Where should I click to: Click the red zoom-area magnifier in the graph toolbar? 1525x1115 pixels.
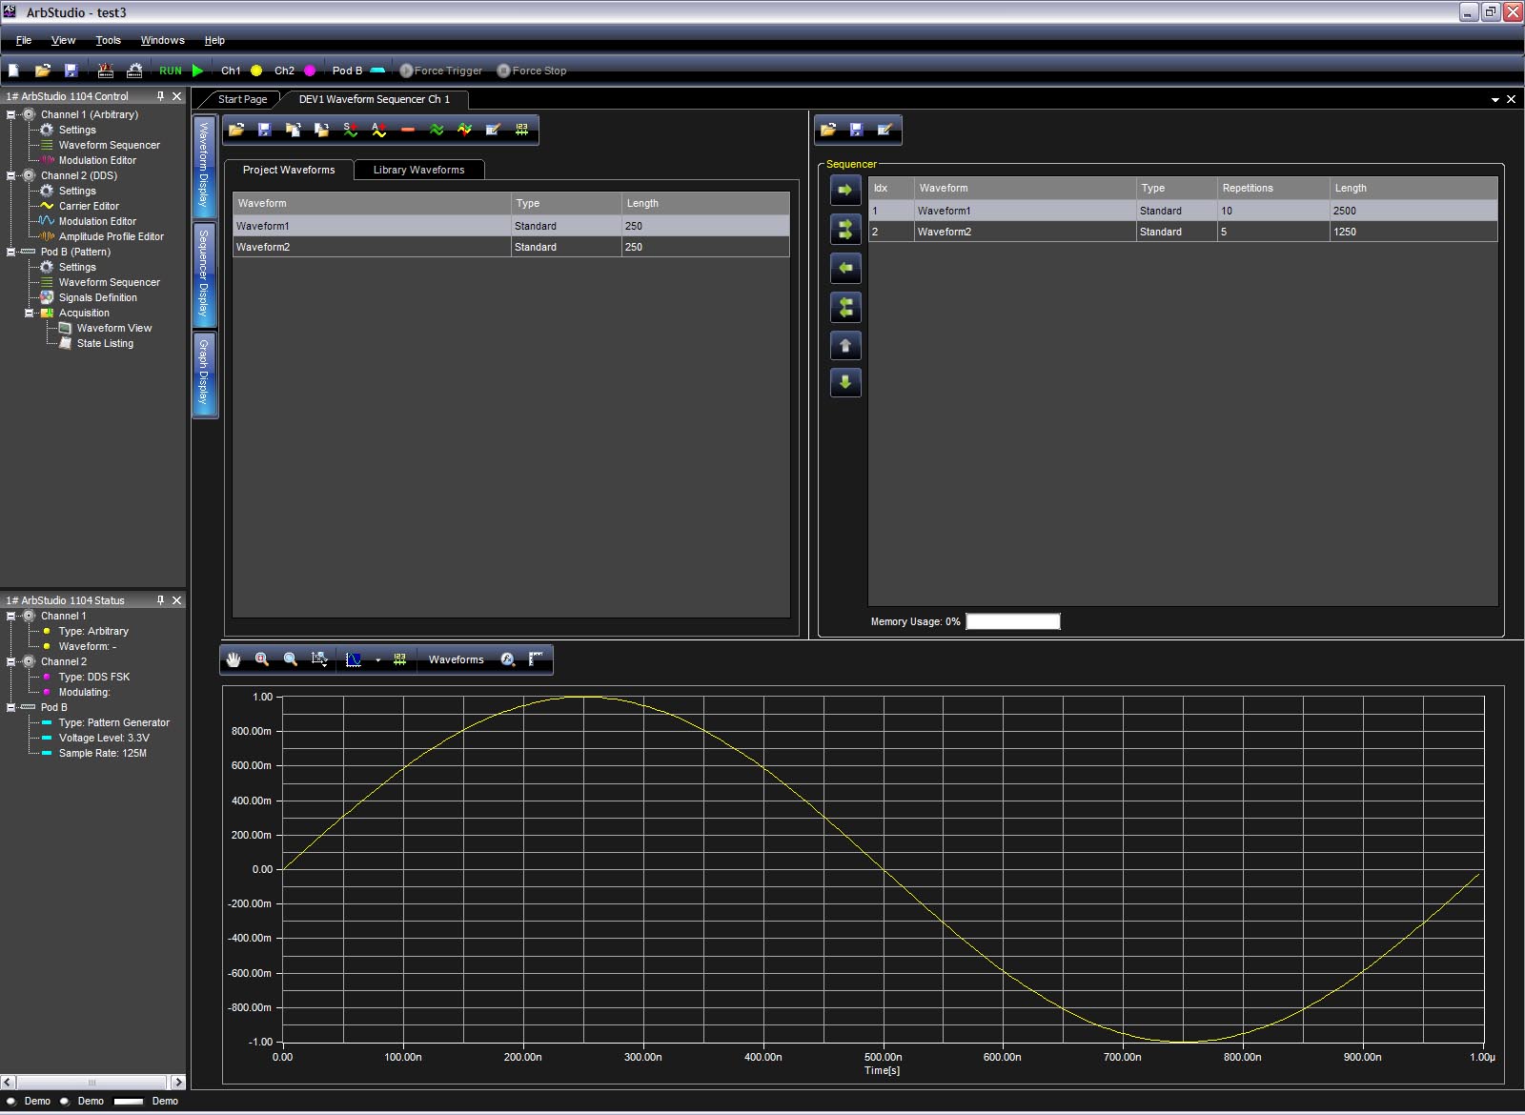(x=262, y=659)
